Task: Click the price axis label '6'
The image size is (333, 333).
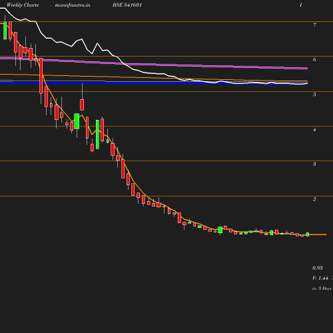Action: [314, 59]
